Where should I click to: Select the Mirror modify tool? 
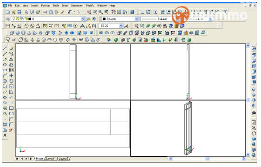[x=11, y=59]
